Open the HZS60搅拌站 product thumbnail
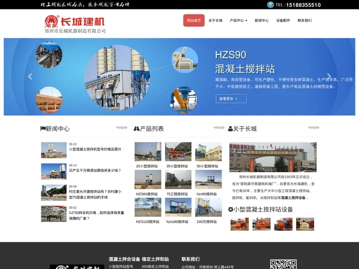The height and width of the screenshot is (269, 359). pos(148,180)
